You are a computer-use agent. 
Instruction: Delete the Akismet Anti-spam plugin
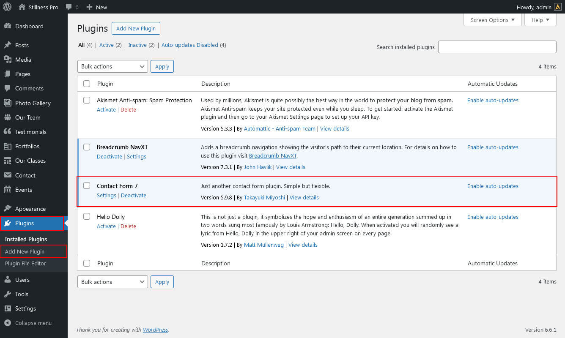[128, 109]
